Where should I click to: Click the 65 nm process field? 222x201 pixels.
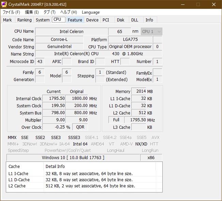pos(120,31)
